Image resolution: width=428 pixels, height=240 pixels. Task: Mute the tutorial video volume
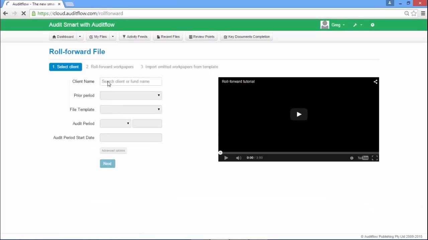(238, 158)
